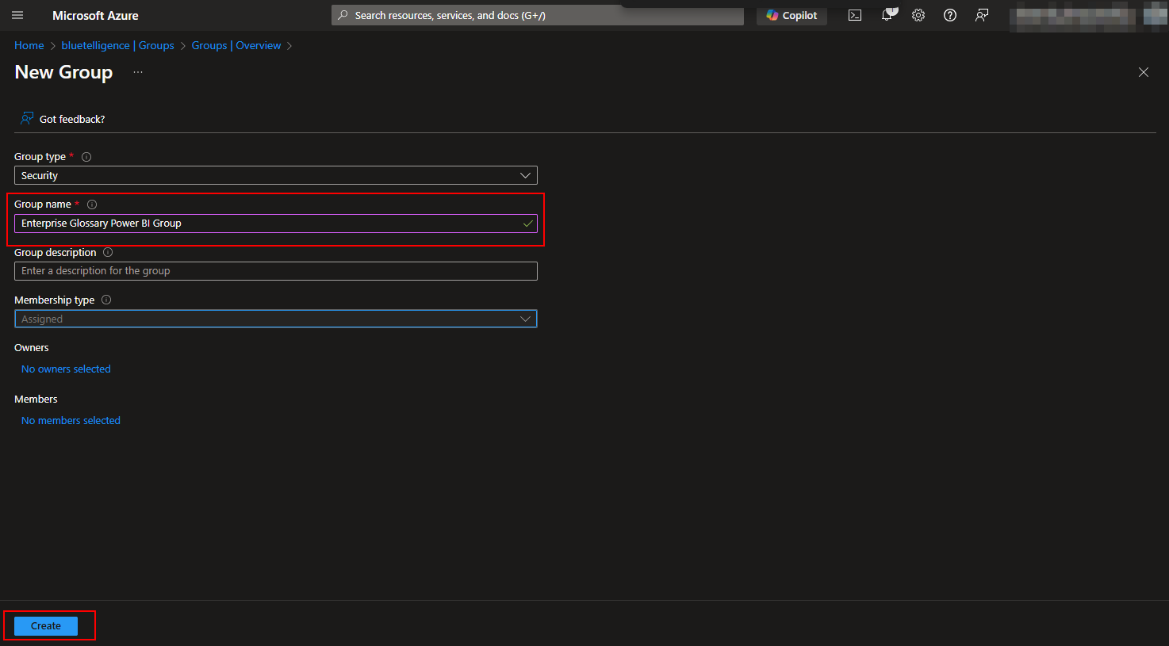Click the No owners selected link

(x=66, y=369)
